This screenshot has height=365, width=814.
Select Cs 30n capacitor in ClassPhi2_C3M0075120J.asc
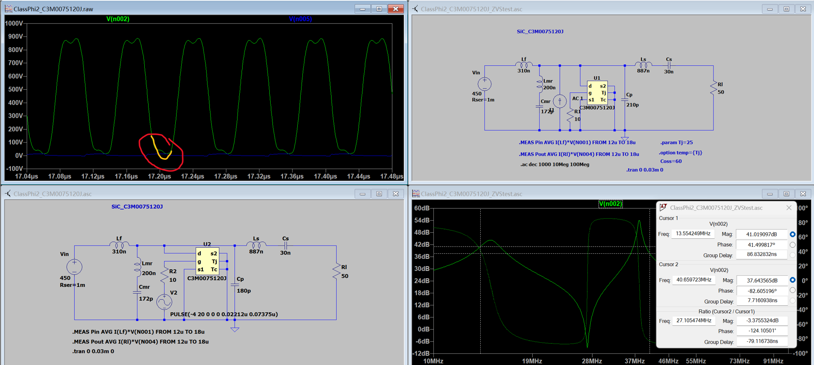pyautogui.click(x=286, y=245)
